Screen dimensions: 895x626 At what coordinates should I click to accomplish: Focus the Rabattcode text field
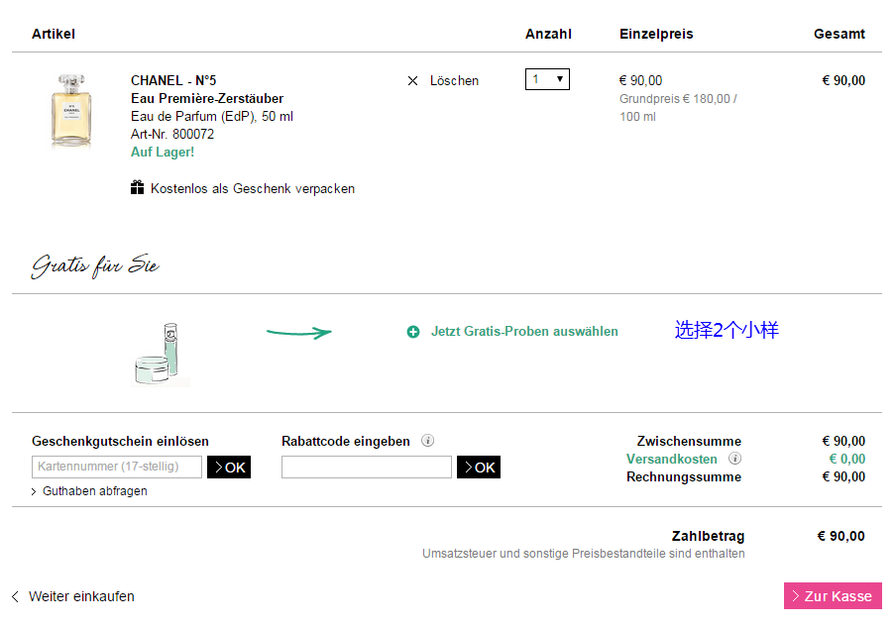tap(367, 467)
